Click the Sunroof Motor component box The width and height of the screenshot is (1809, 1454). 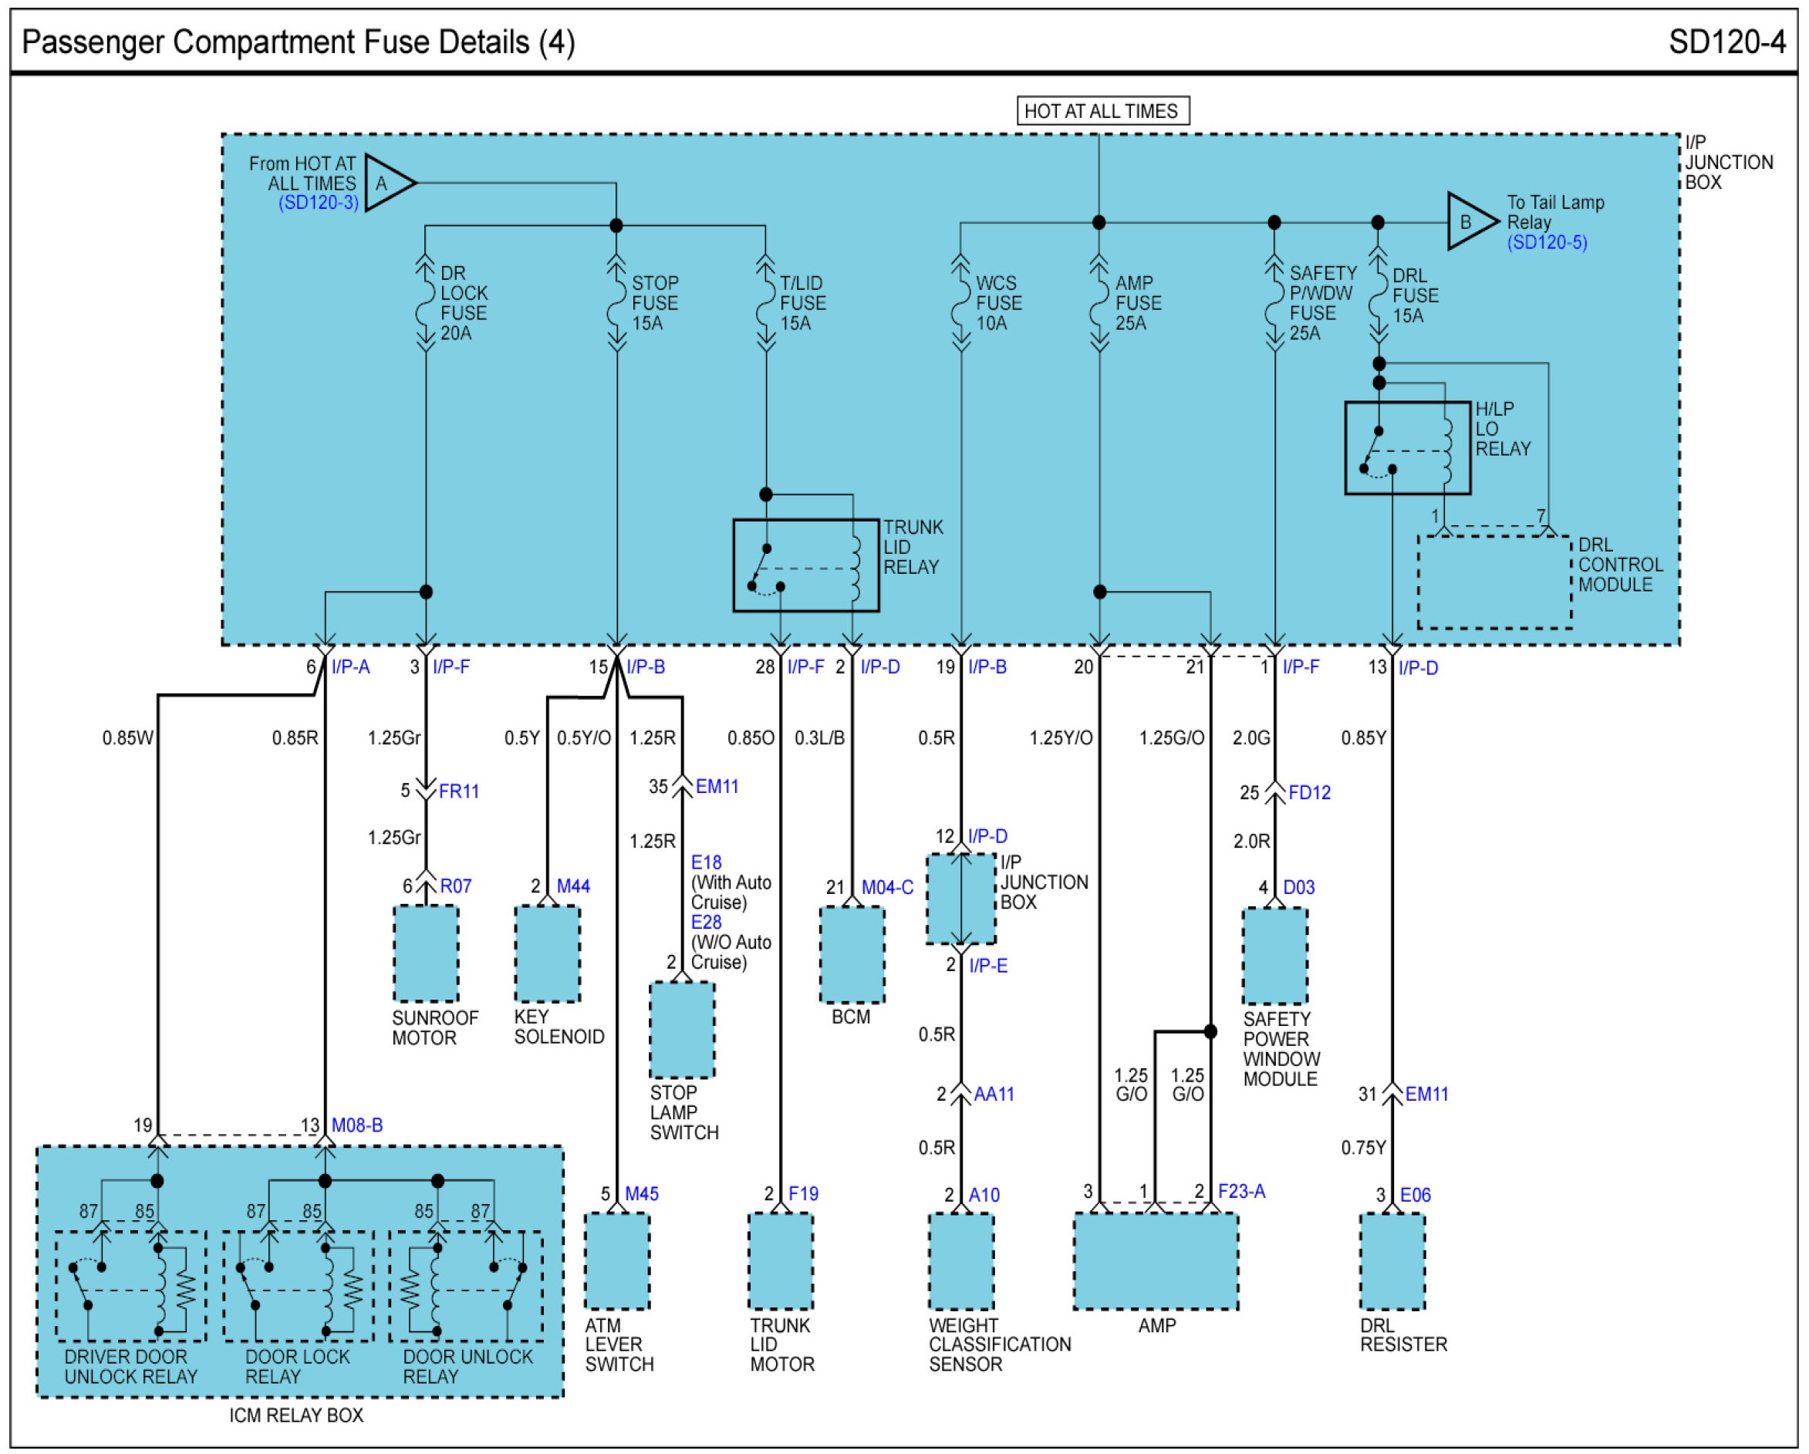click(x=425, y=953)
